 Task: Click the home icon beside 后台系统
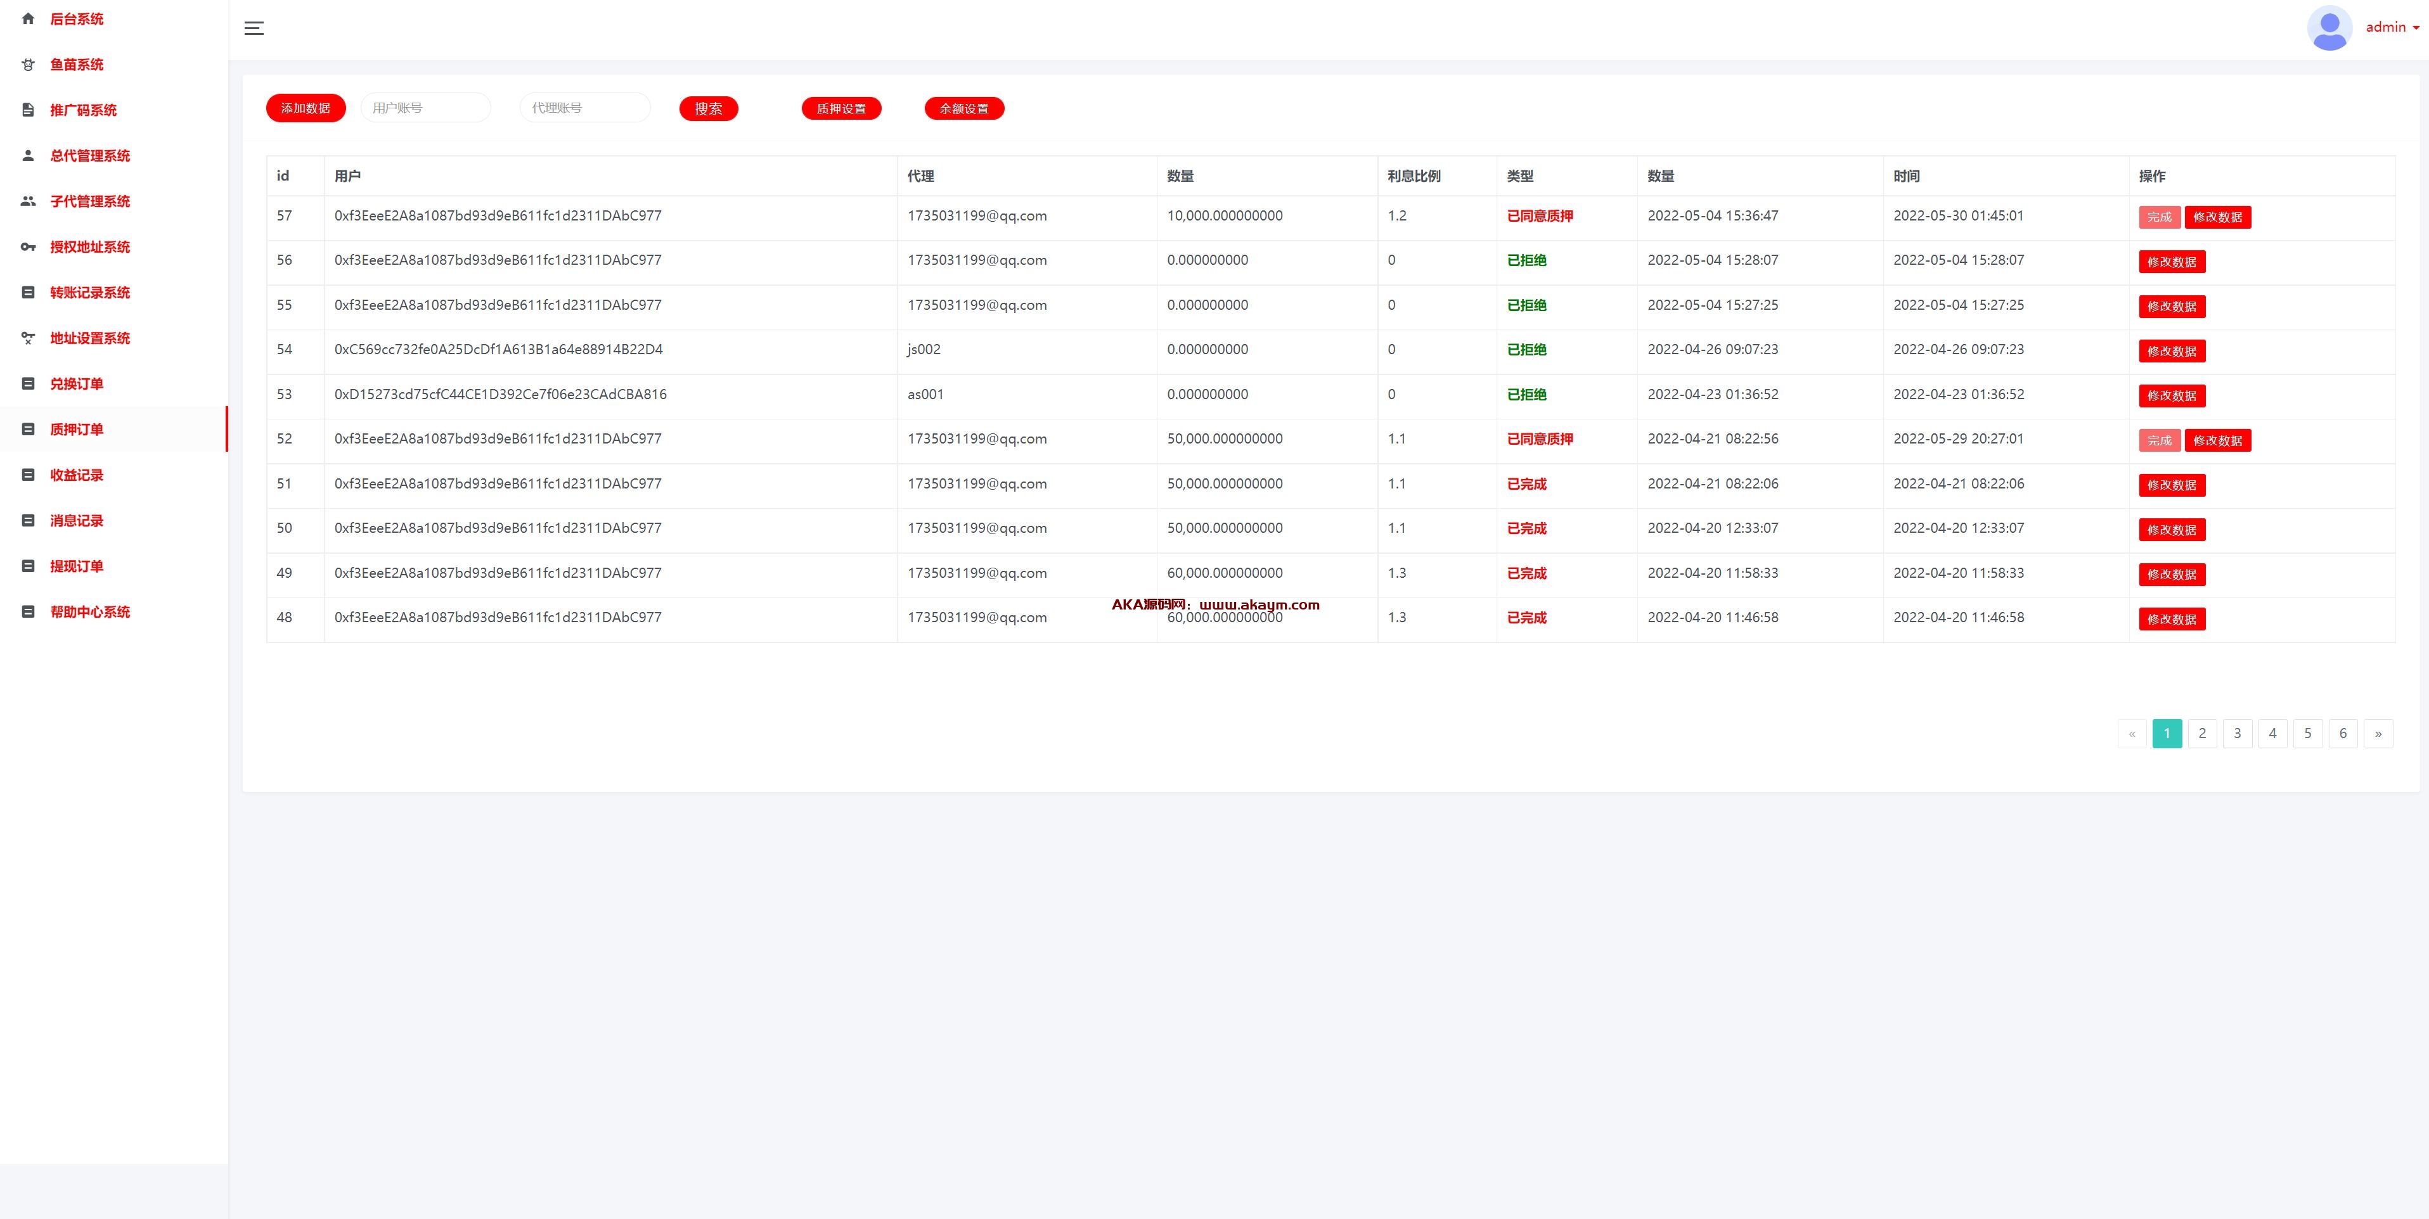coord(29,19)
